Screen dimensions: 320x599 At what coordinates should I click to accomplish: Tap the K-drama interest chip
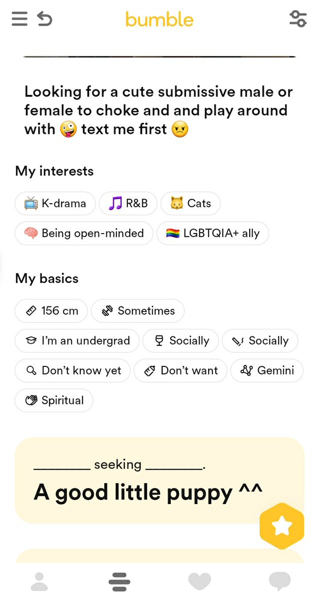(55, 203)
